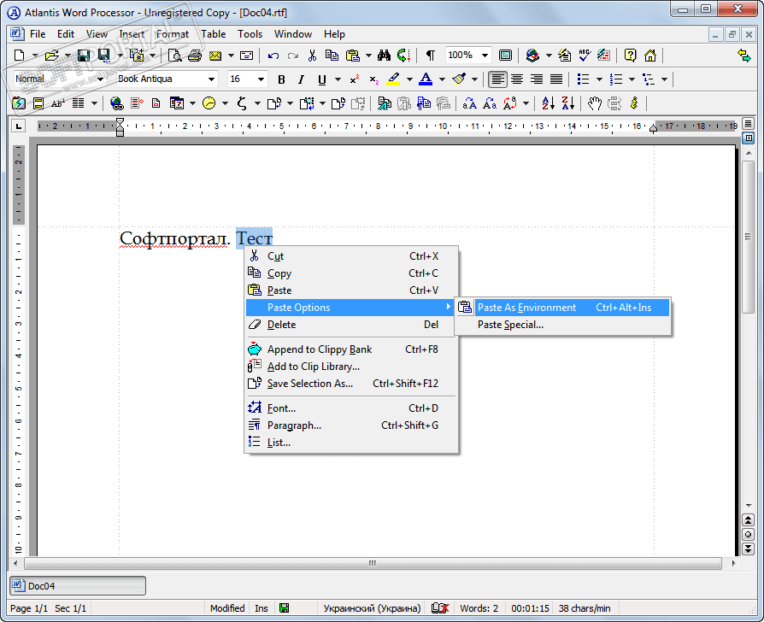Toggle Underline formatting
Screen dimensions: 764x622
[x=321, y=79]
